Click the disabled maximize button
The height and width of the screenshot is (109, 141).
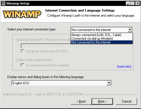coord(132,3)
